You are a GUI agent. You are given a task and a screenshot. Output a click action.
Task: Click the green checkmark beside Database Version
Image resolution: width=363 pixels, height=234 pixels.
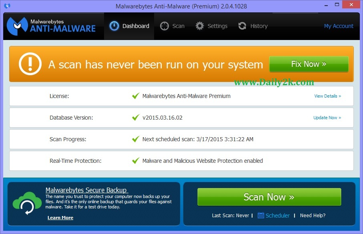pos(136,117)
